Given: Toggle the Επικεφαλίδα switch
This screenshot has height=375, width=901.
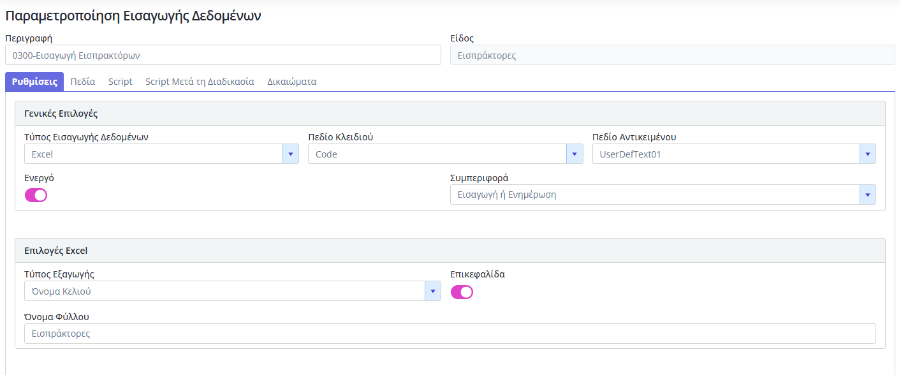Looking at the screenshot, I should coord(462,292).
